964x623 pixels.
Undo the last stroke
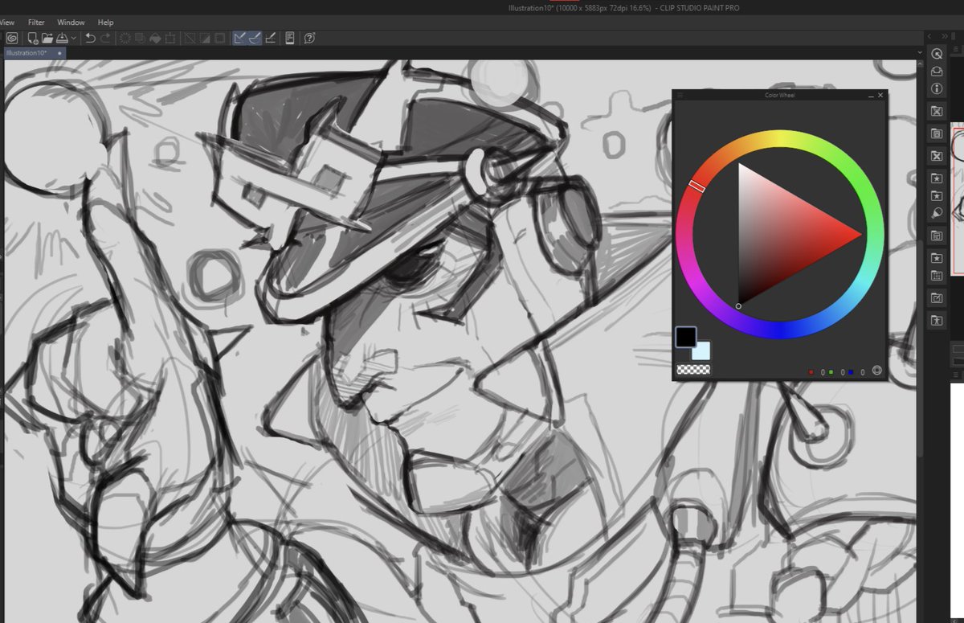pyautogui.click(x=90, y=38)
